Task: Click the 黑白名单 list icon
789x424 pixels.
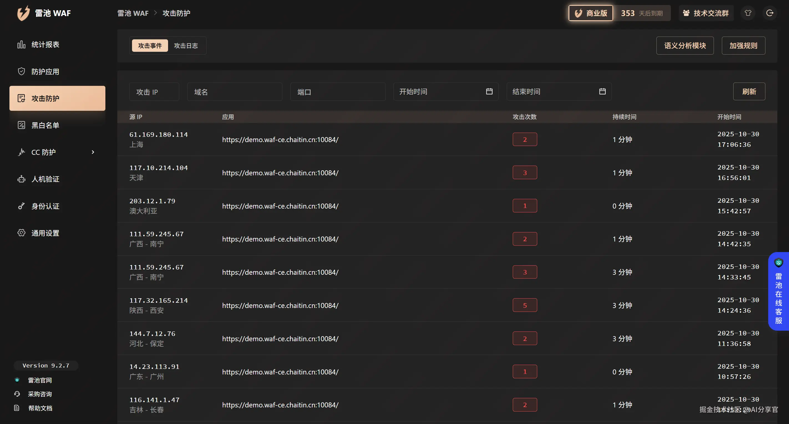Action: tap(21, 125)
